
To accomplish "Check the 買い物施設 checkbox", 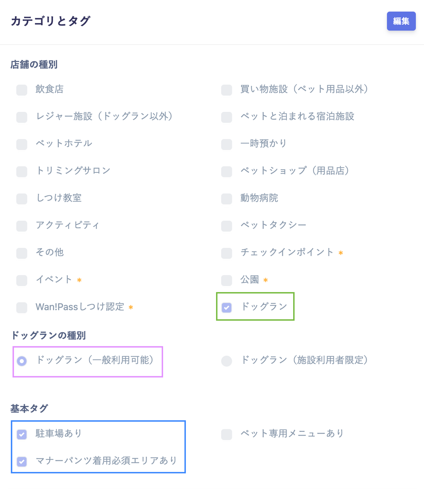I will [x=226, y=90].
